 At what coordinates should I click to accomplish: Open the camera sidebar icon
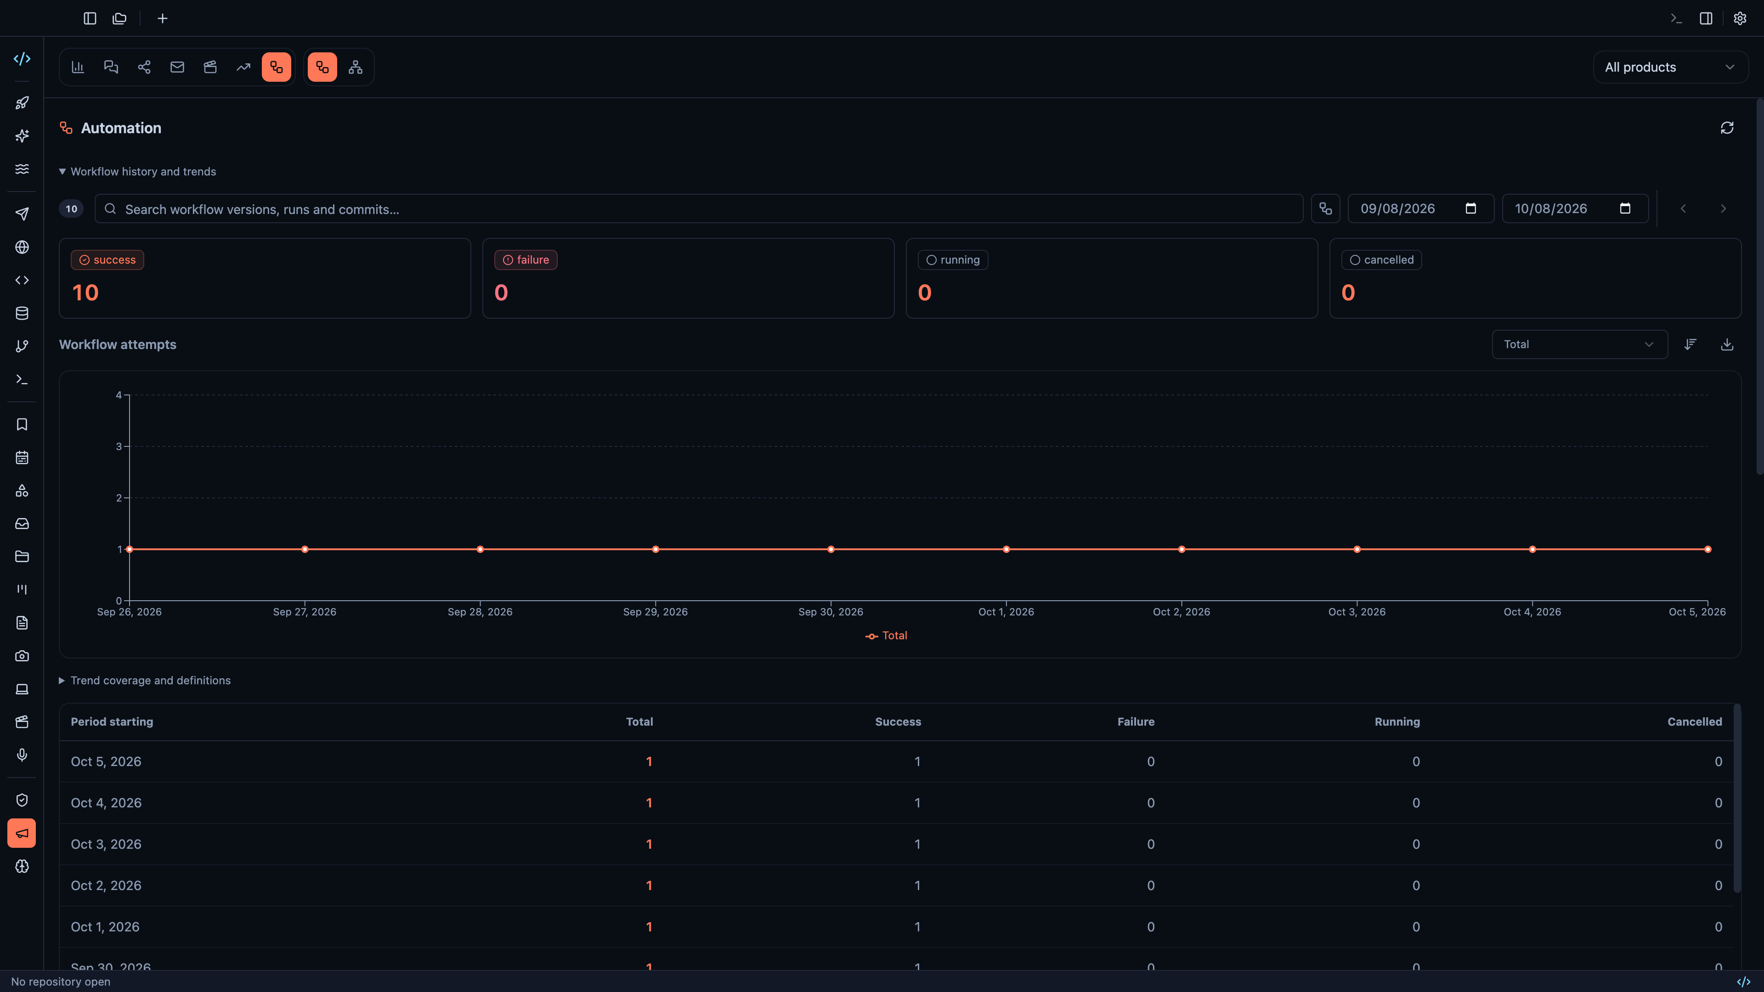(x=22, y=656)
